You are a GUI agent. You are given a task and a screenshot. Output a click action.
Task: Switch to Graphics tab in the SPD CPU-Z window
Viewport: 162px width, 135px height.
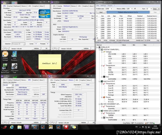click(x=35, y=80)
